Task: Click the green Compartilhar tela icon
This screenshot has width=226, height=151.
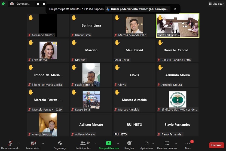Action: click(109, 143)
